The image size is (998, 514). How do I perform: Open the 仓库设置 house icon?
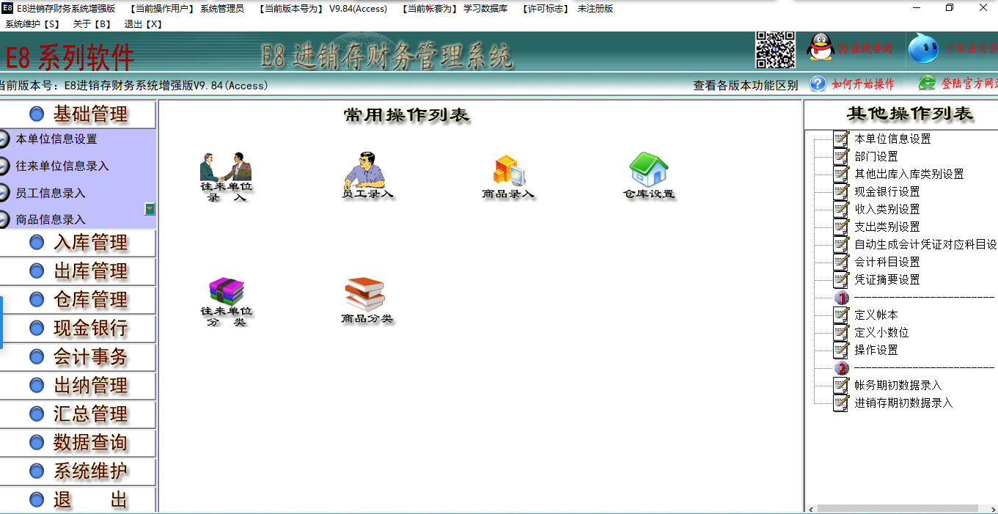pos(649,176)
